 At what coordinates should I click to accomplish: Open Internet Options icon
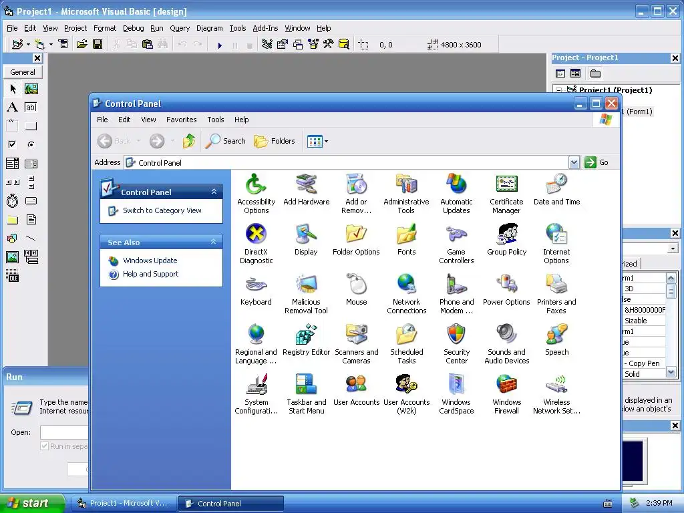[x=556, y=244]
